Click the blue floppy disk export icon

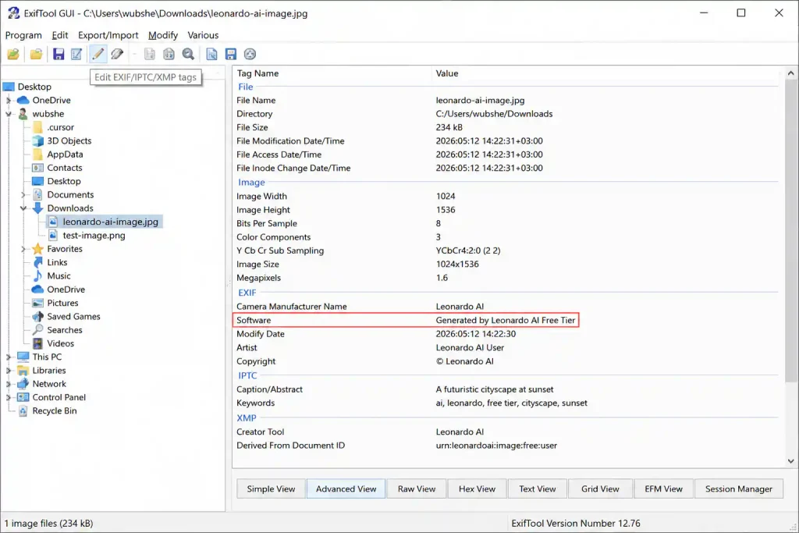[231, 54]
